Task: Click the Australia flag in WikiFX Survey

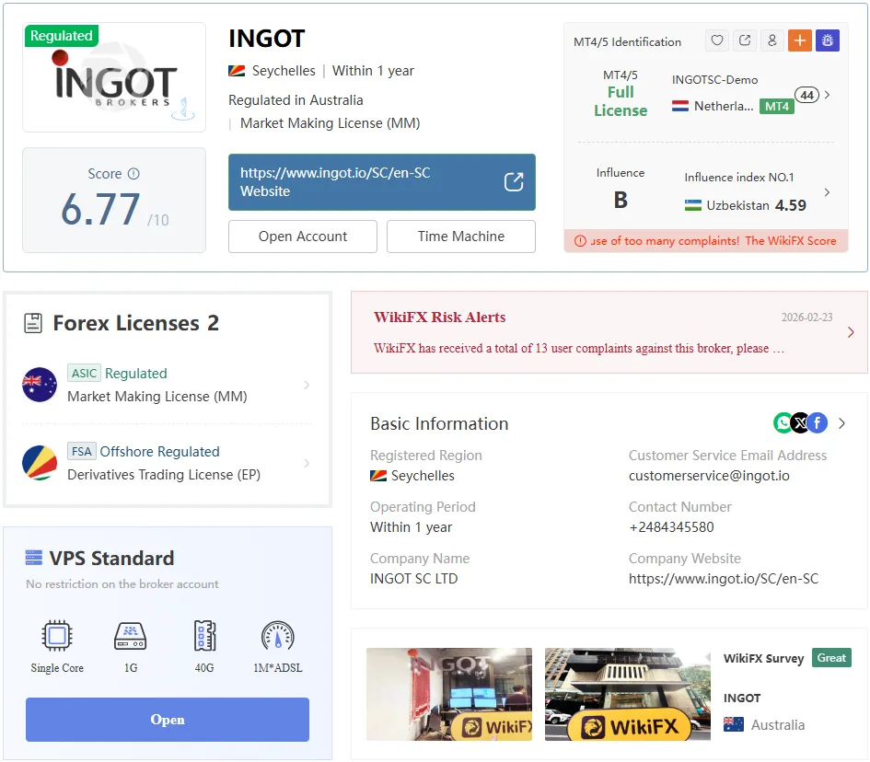Action: (734, 724)
